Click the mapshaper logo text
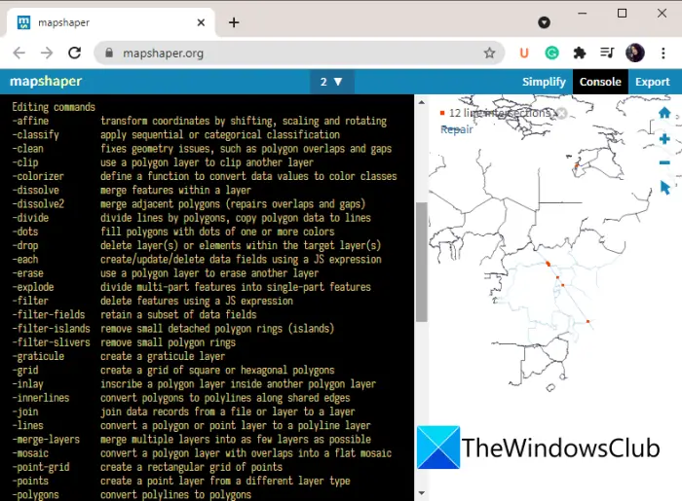 coord(46,81)
